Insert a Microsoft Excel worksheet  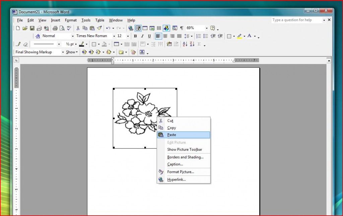pos(152,28)
